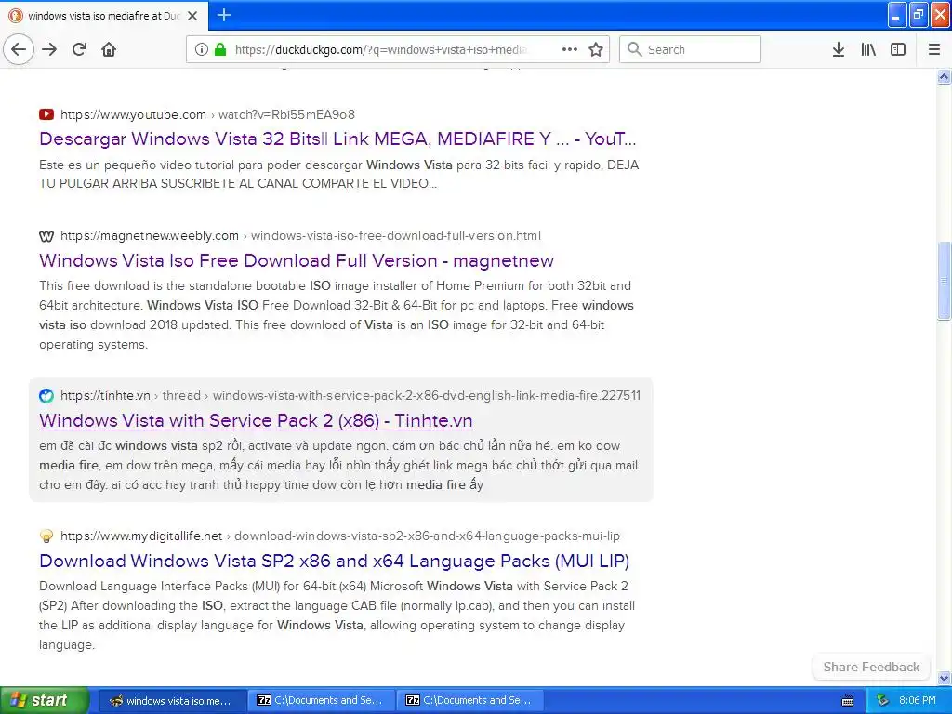Show site information icon in address bar

tap(201, 49)
